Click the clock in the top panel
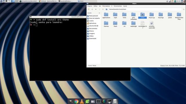The width and height of the screenshot is (186, 104). pyautogui.click(x=178, y=1)
